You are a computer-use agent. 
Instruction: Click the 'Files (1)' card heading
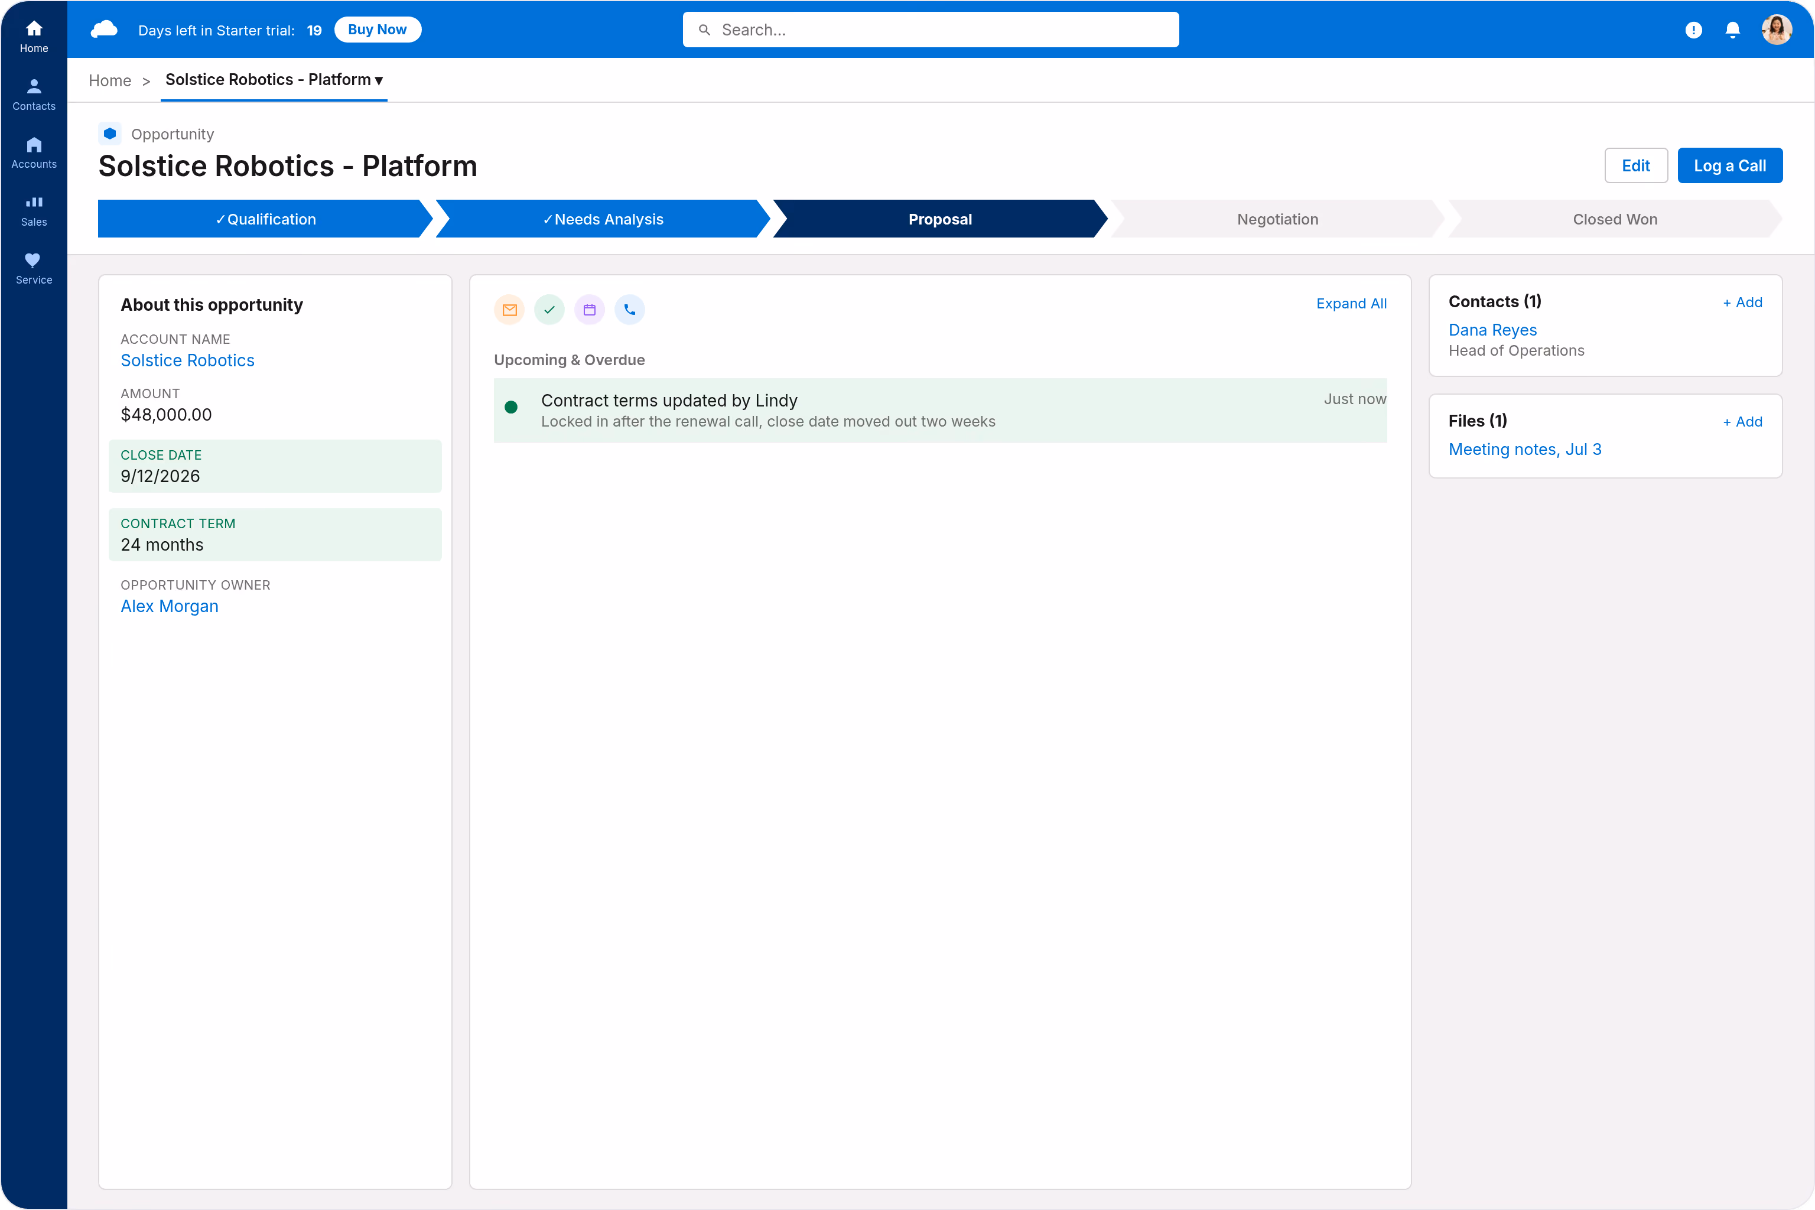point(1478,421)
